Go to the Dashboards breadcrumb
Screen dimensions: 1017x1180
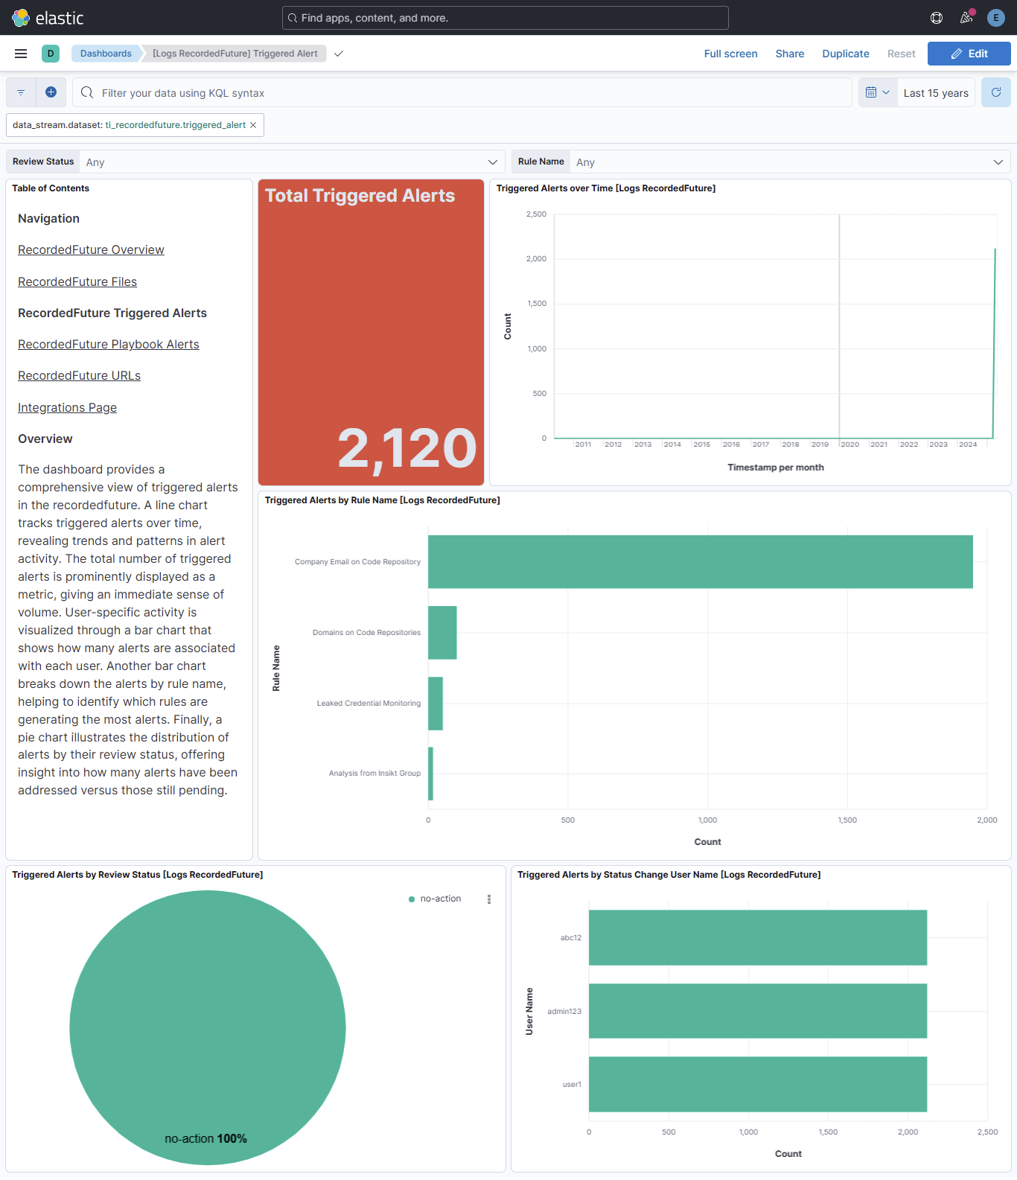(x=106, y=54)
